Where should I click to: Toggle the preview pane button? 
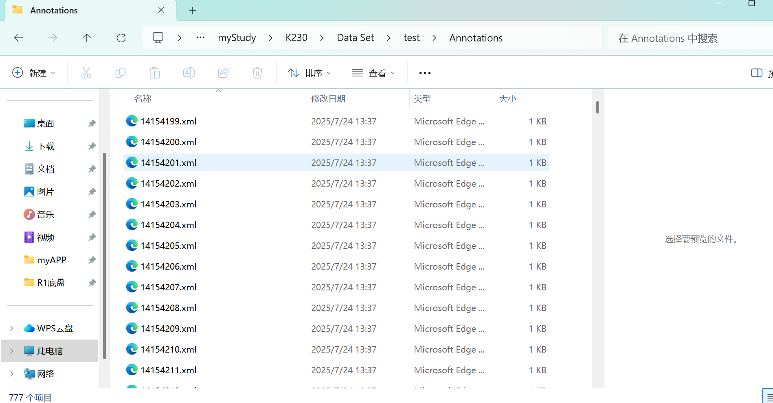(x=757, y=73)
